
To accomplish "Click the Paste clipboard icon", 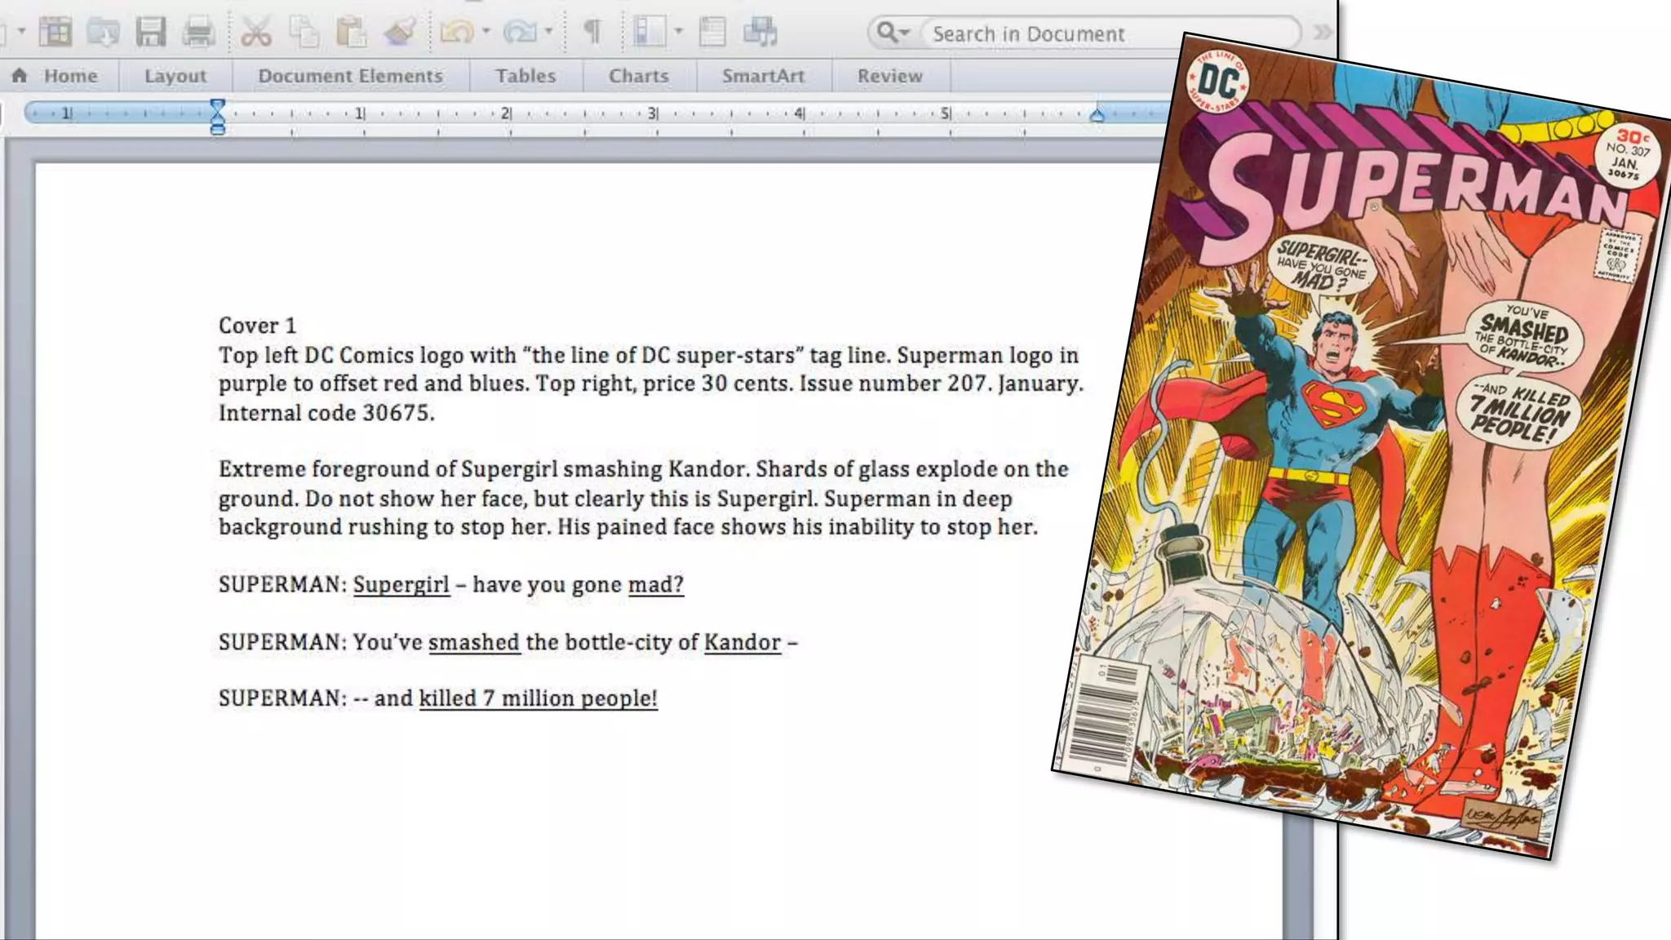I will pos(351,33).
